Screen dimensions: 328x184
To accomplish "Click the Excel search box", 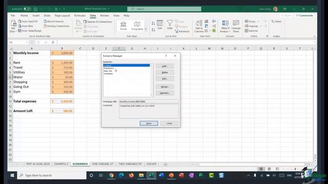I will [164, 9].
